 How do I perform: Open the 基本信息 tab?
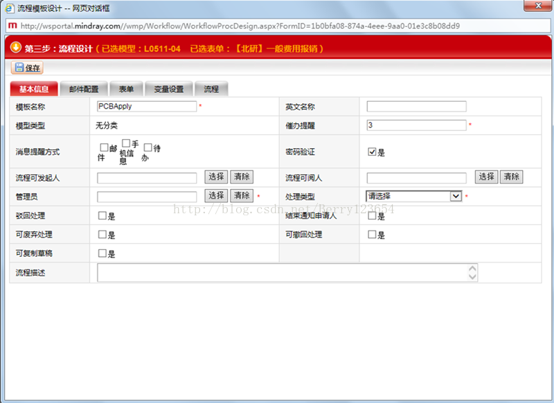pyautogui.click(x=34, y=89)
